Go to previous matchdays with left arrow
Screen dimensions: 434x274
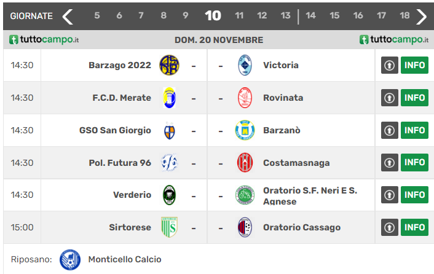(68, 16)
